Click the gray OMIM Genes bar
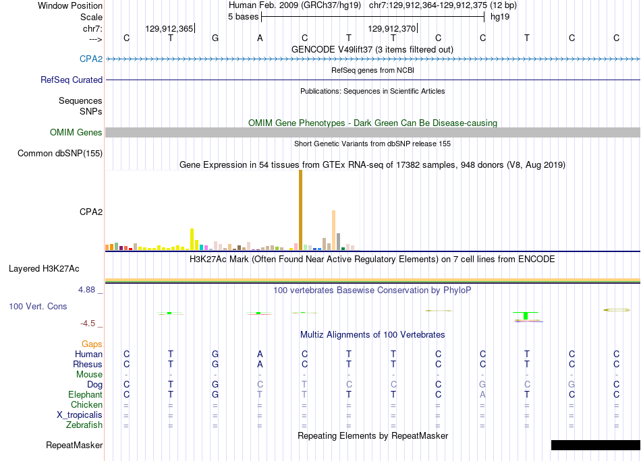Viewport: 641px width, 461px height. point(373,132)
